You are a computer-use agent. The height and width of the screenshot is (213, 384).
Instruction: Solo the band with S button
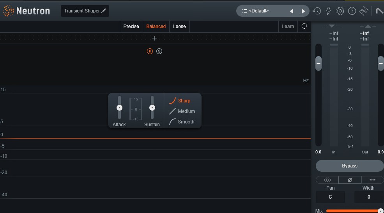coord(159,51)
